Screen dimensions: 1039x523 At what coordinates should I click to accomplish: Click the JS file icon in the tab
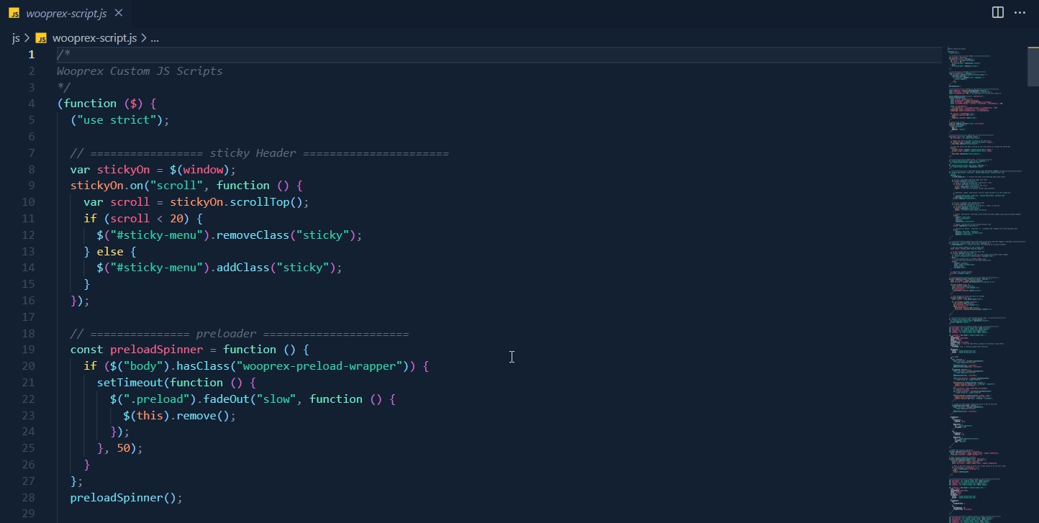tap(14, 13)
